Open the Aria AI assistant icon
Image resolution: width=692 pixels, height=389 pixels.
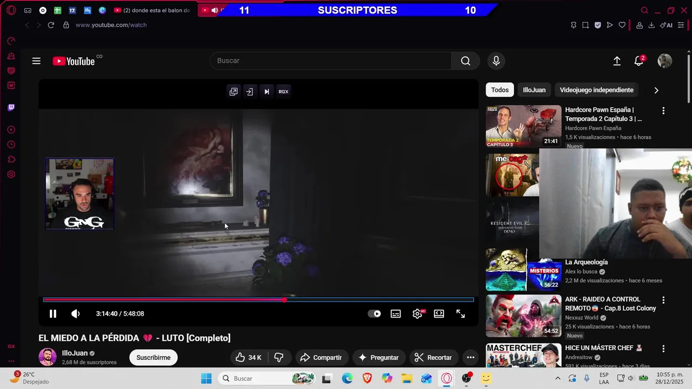pyautogui.click(x=666, y=25)
